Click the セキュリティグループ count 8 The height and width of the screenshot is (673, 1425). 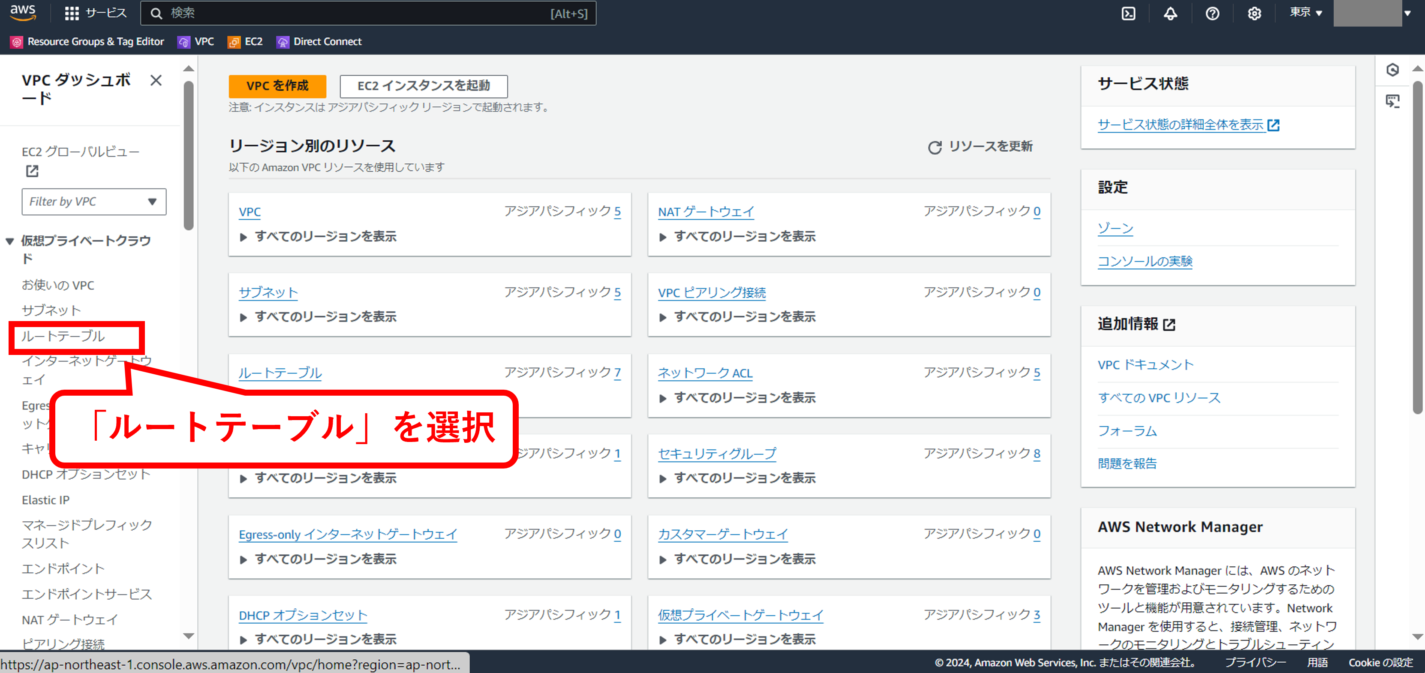coord(1037,454)
